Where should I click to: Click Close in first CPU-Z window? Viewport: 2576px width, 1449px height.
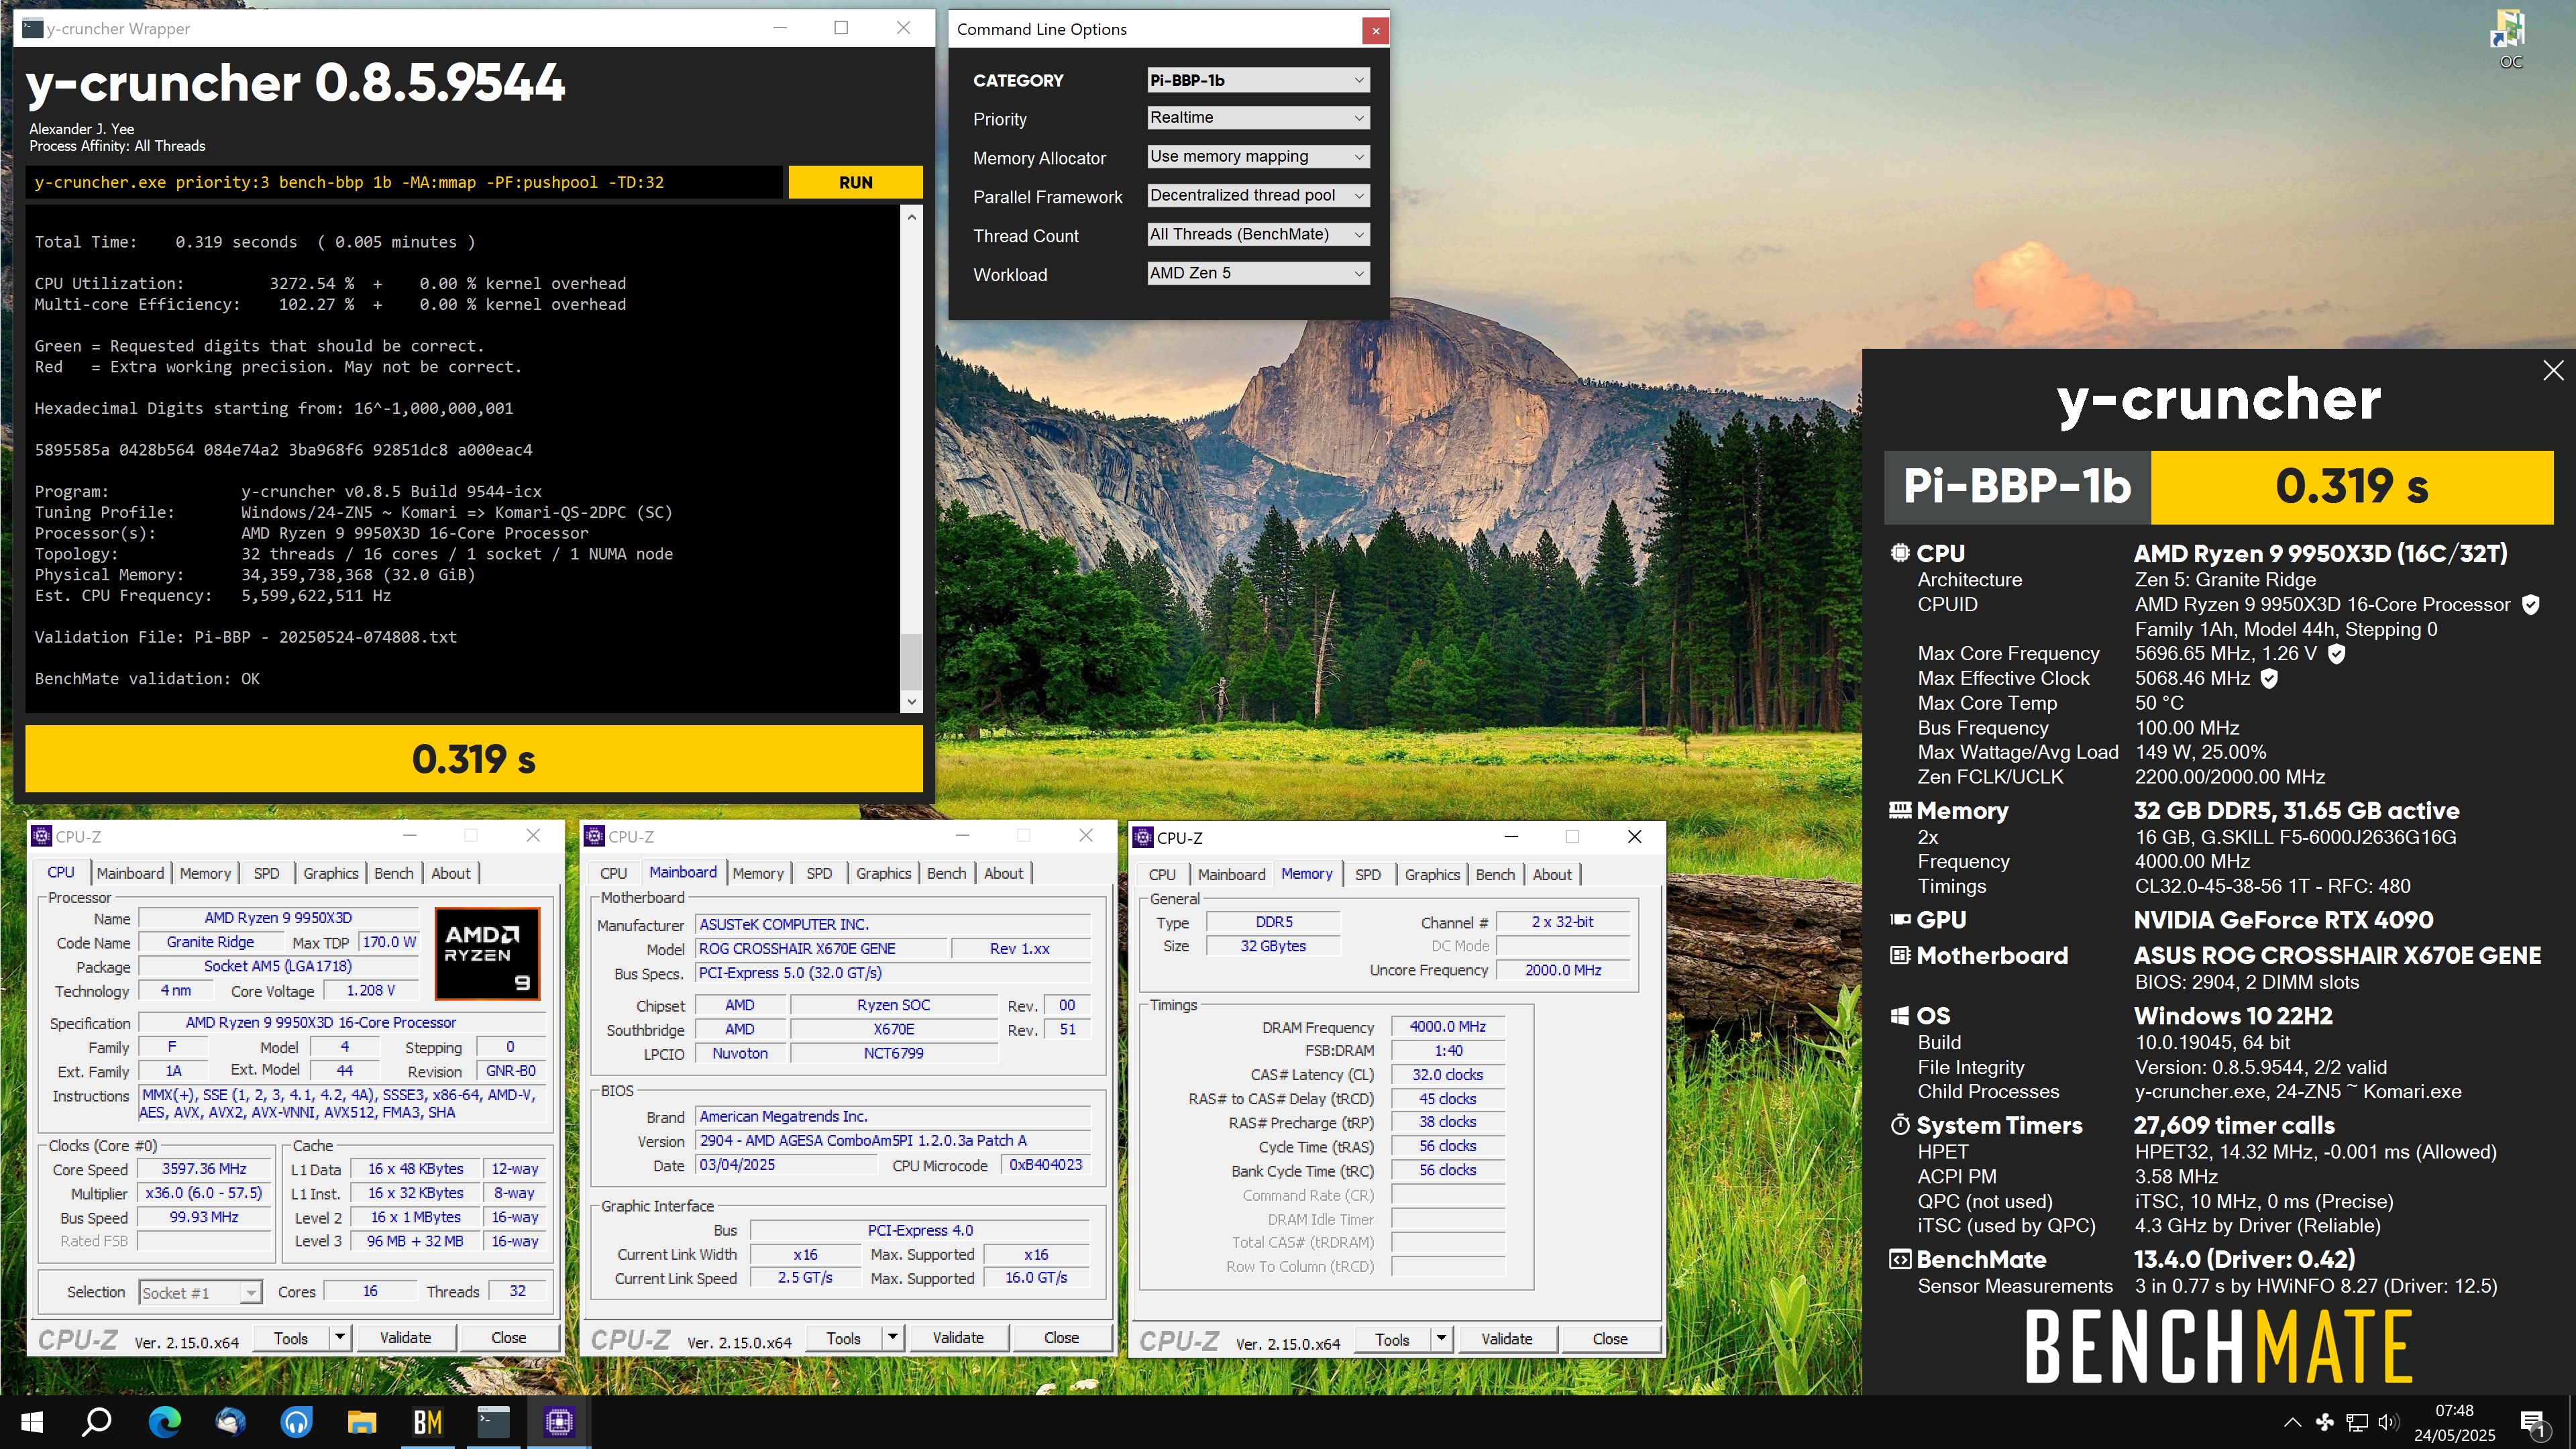(x=508, y=1337)
